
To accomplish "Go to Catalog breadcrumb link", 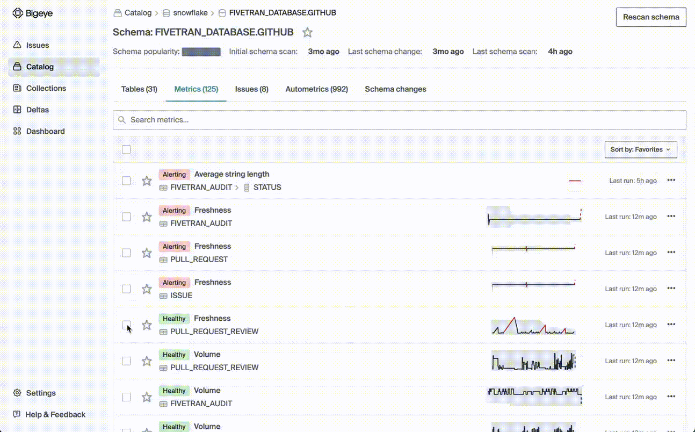I will point(138,13).
